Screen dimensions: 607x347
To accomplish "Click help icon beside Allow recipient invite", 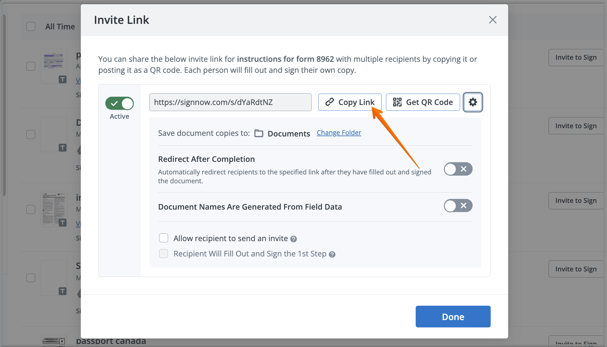I will (294, 239).
